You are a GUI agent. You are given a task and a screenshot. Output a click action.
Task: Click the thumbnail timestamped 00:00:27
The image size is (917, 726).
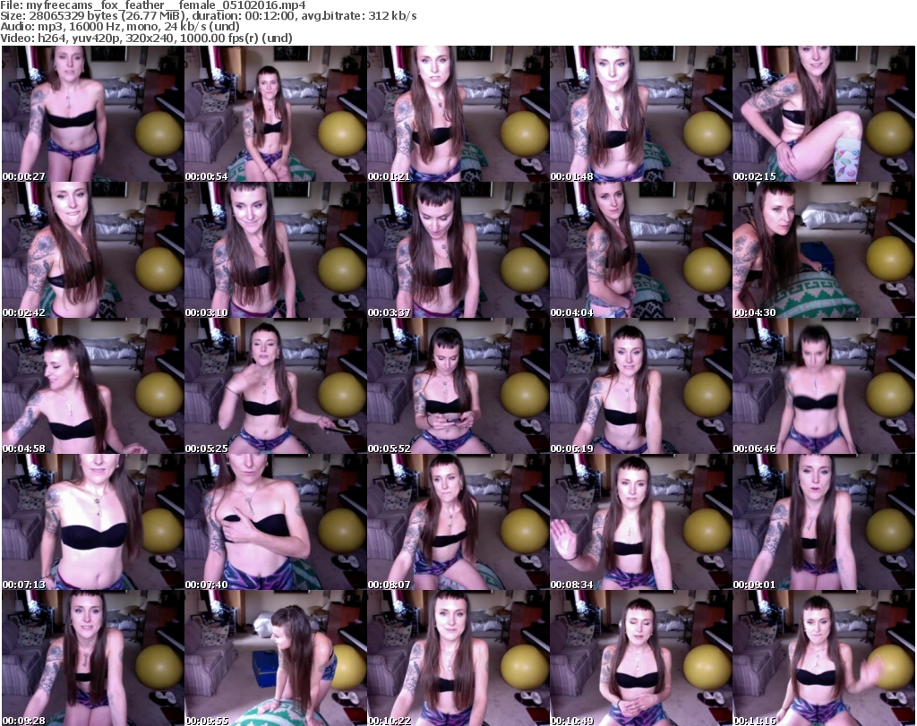click(x=92, y=114)
